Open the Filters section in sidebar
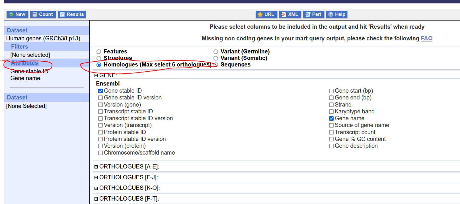The image size is (460, 204). click(20, 47)
